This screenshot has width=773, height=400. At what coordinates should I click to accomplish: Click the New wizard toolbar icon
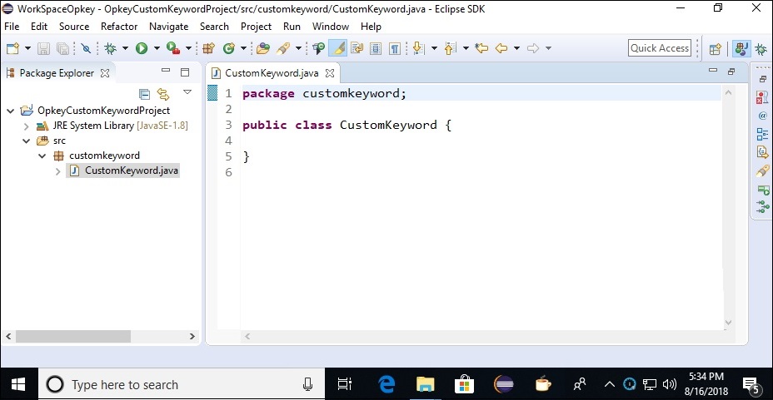[12, 48]
